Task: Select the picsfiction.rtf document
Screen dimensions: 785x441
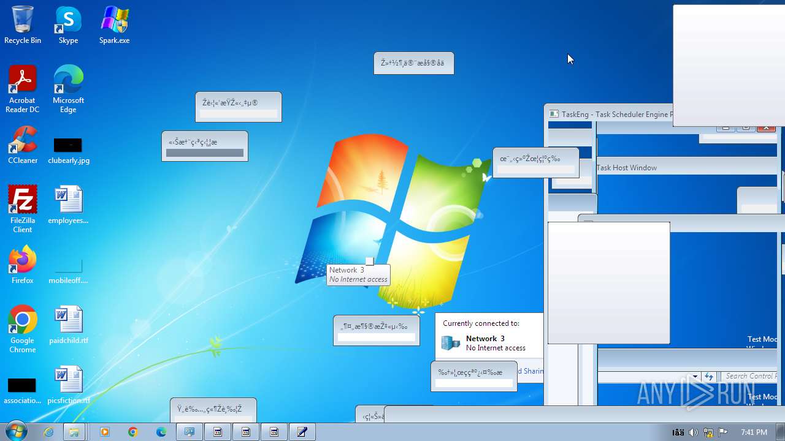Action: pos(68,385)
